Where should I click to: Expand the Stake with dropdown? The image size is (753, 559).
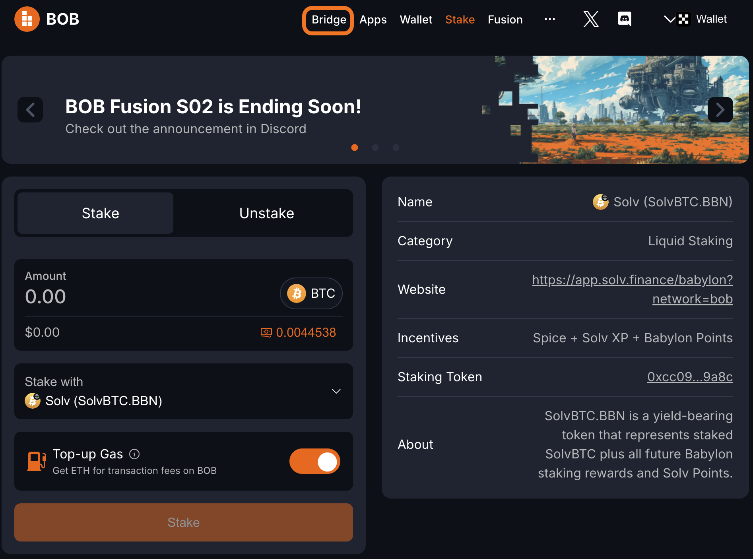[336, 391]
